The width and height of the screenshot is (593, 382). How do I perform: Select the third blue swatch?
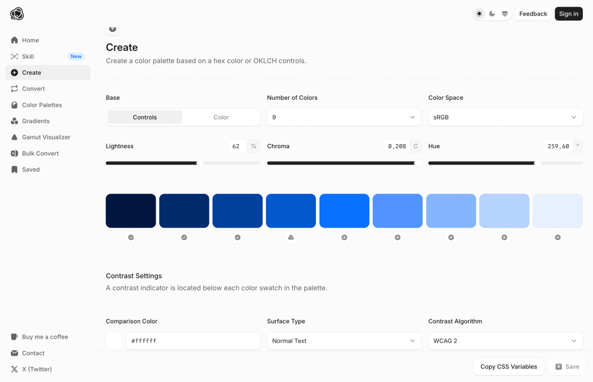237,211
